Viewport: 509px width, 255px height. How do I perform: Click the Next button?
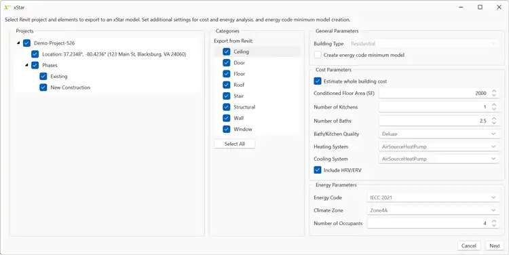(x=494, y=246)
